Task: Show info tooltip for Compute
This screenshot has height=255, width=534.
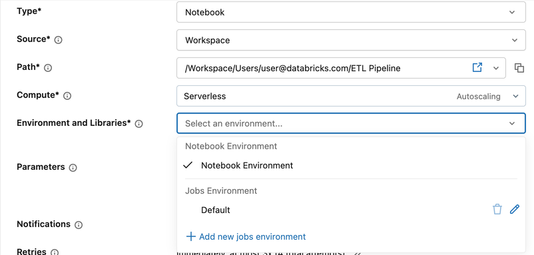Action: tap(67, 96)
